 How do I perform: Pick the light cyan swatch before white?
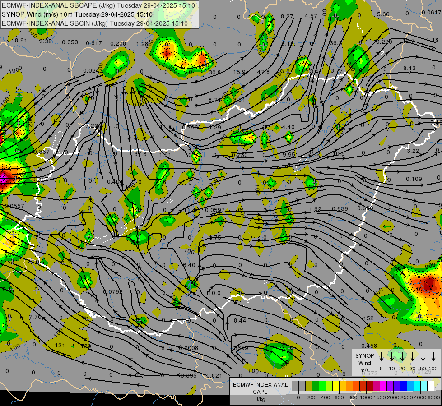click(x=423, y=386)
